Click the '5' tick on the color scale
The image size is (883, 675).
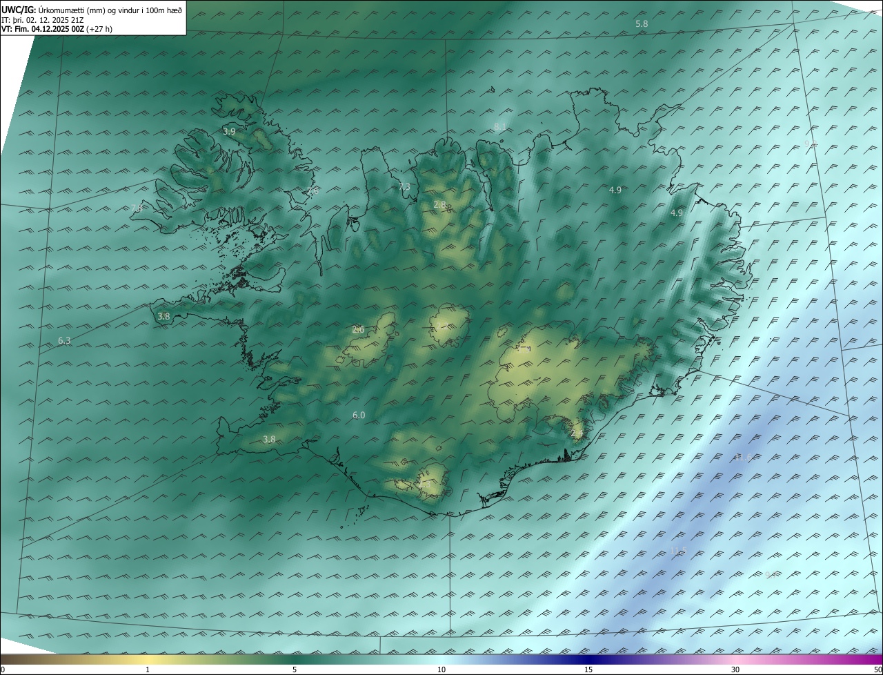click(295, 669)
